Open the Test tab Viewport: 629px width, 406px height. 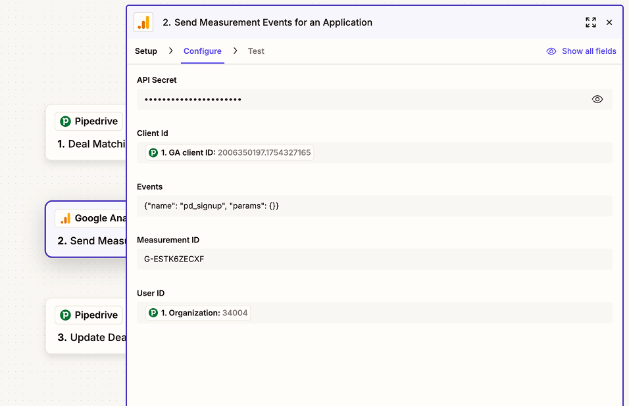(256, 51)
